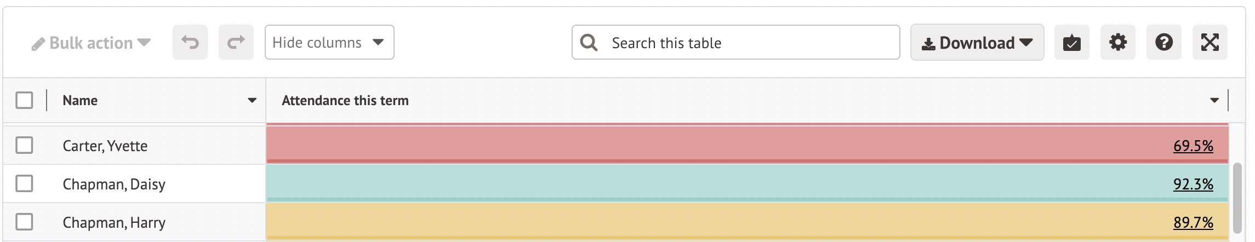Open Carter, Yvette's 69.5% attendance link
This screenshot has height=242, width=1255.
tap(1193, 146)
